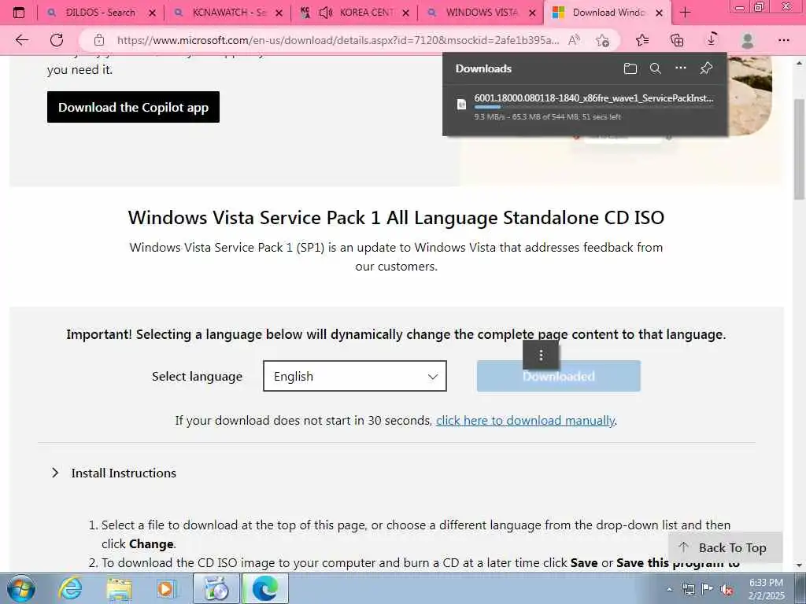Click the download progress bar
Screen dimensions: 806x604
[x=593, y=107]
